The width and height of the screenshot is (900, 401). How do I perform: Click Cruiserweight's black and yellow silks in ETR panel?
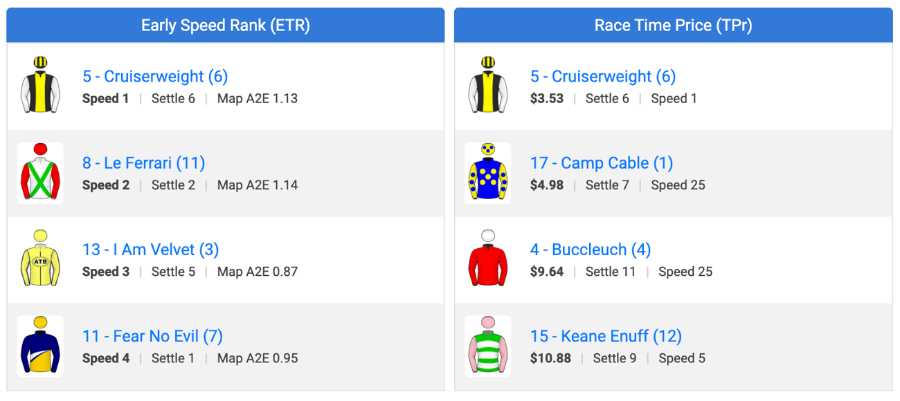click(x=40, y=86)
